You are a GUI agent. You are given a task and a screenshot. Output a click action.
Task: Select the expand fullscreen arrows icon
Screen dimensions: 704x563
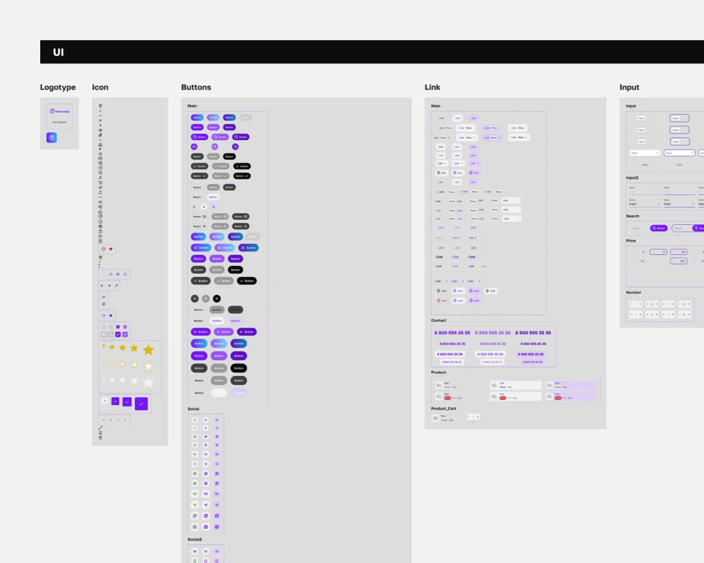point(101,428)
